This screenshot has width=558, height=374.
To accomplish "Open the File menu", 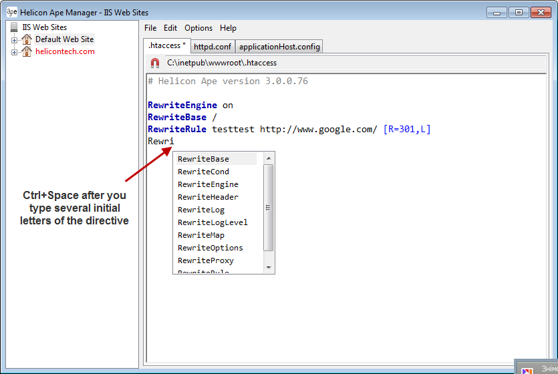I will point(150,28).
